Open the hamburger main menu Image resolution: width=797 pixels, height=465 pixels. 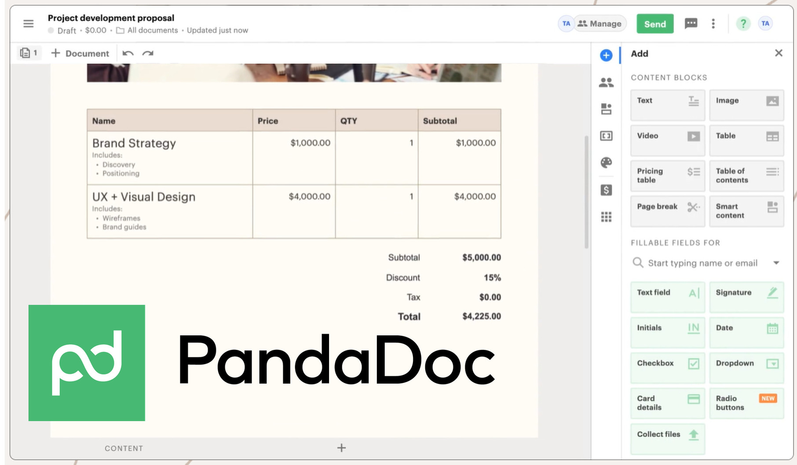coord(29,24)
